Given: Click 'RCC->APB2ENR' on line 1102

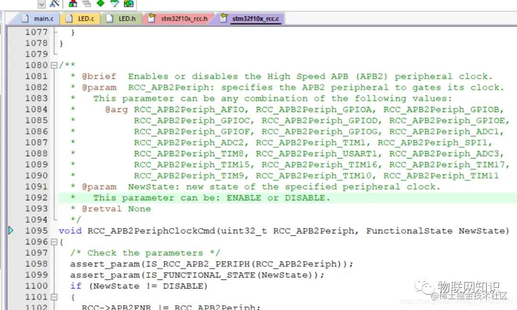Looking at the screenshot, I should tap(116, 307).
